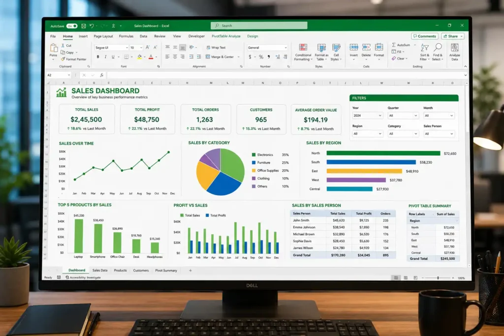Click the Analyze Data icon
This screenshot has width=504, height=336.
point(454,48)
